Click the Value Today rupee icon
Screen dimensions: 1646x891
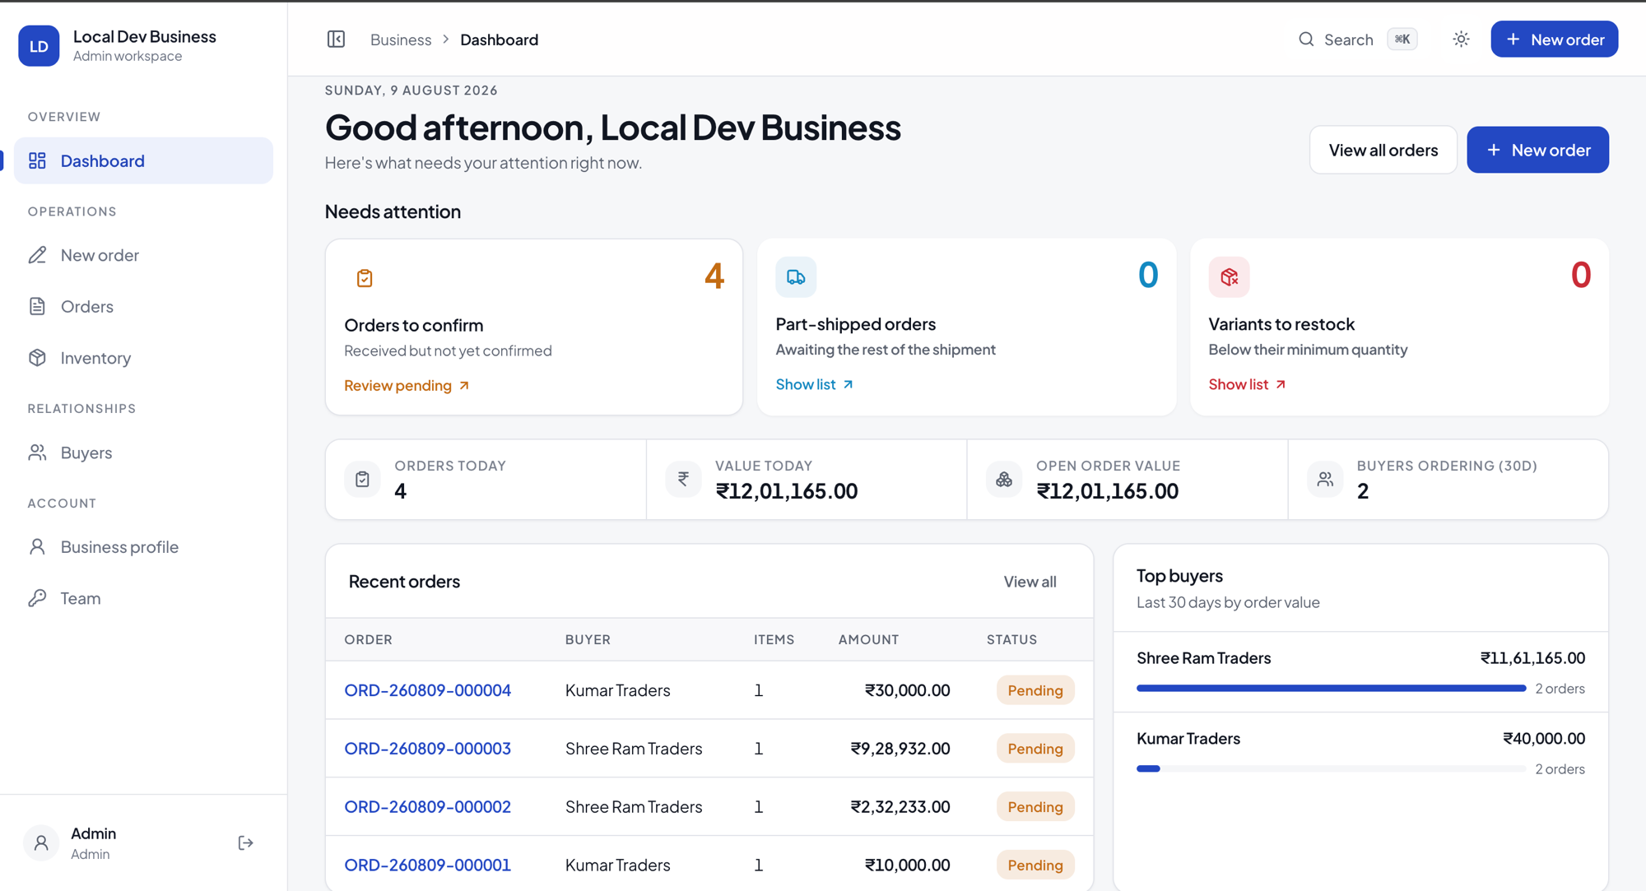[x=683, y=479]
